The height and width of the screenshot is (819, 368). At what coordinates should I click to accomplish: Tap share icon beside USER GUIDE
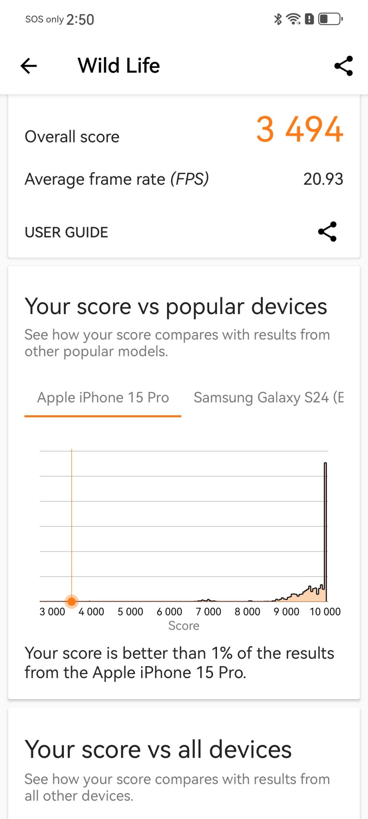pos(327,232)
